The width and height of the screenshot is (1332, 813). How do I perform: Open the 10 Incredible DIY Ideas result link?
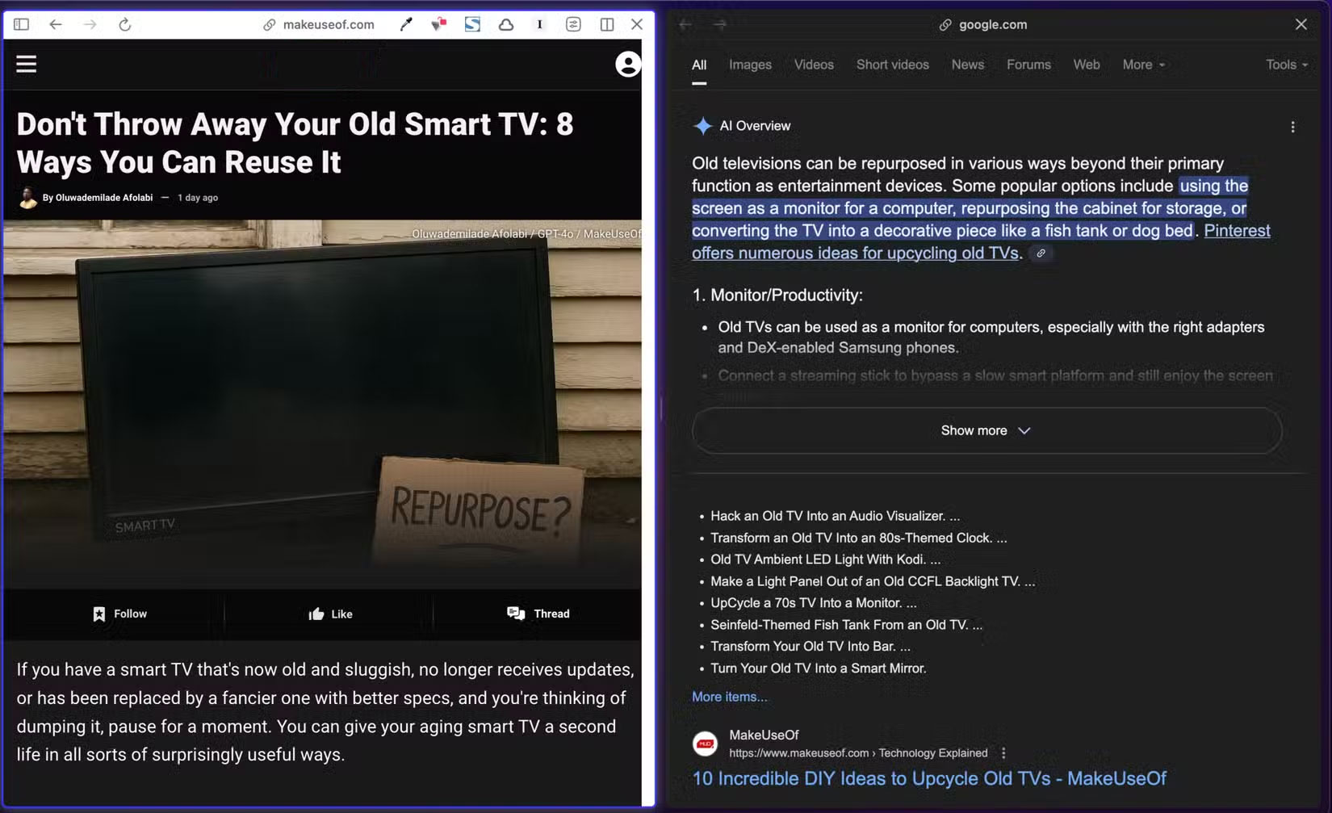click(x=928, y=778)
